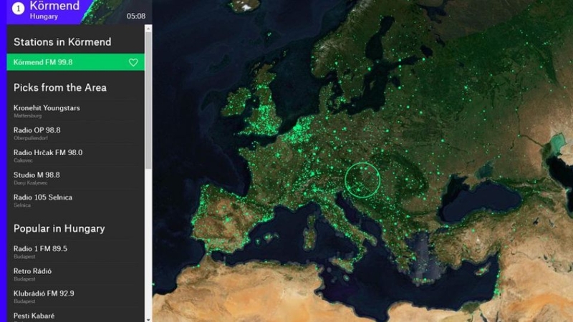This screenshot has width=573, height=322.
Task: Tune to Radio 105 Selnica
Action: 76,200
